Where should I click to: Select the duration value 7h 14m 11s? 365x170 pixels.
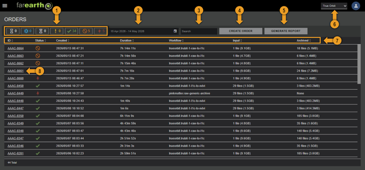(127, 48)
